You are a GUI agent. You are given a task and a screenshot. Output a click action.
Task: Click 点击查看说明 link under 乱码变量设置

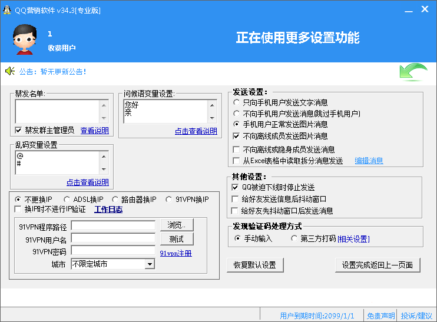pos(88,182)
